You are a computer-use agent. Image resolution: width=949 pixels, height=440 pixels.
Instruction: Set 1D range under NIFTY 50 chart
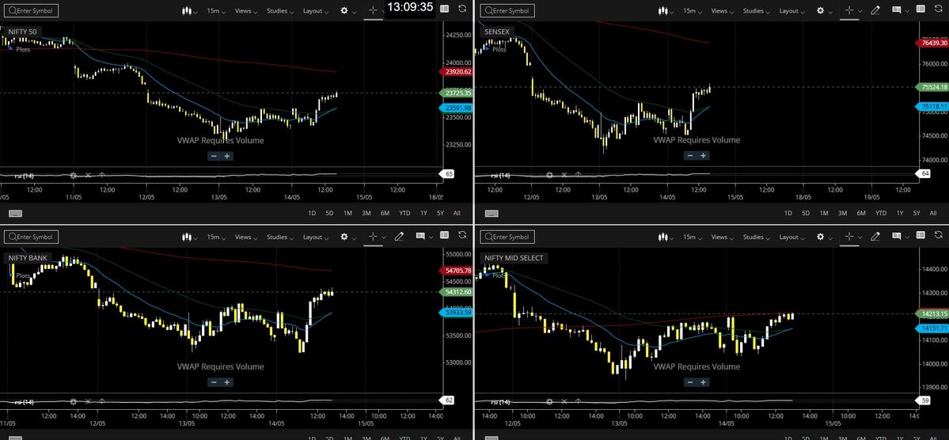312,213
